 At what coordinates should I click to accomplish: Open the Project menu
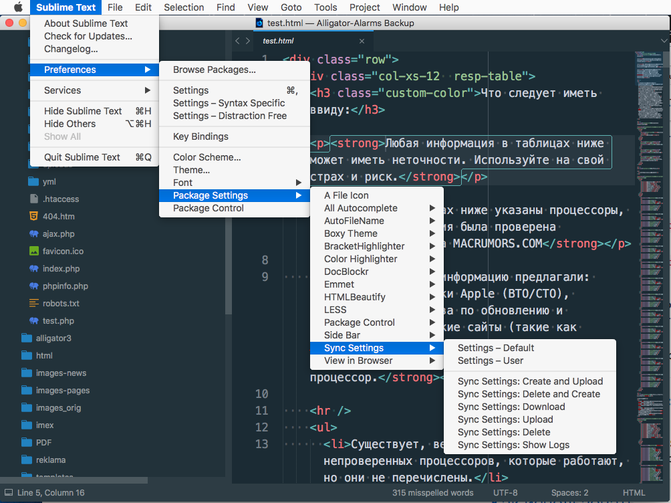[365, 7]
